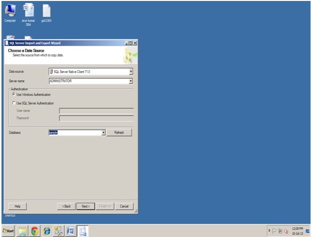Cancel the Import and Export Wizard
Viewport: 311px width, 237px height.
124,206
